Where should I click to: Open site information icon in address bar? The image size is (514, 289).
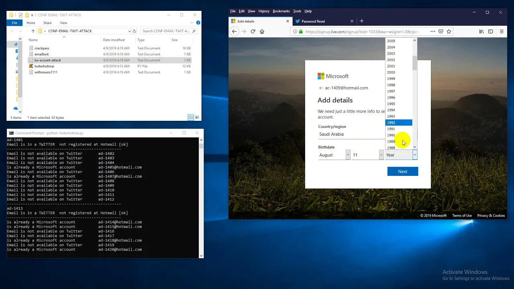click(295, 31)
